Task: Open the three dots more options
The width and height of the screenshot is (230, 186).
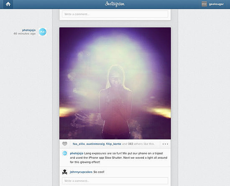Action: (165, 144)
